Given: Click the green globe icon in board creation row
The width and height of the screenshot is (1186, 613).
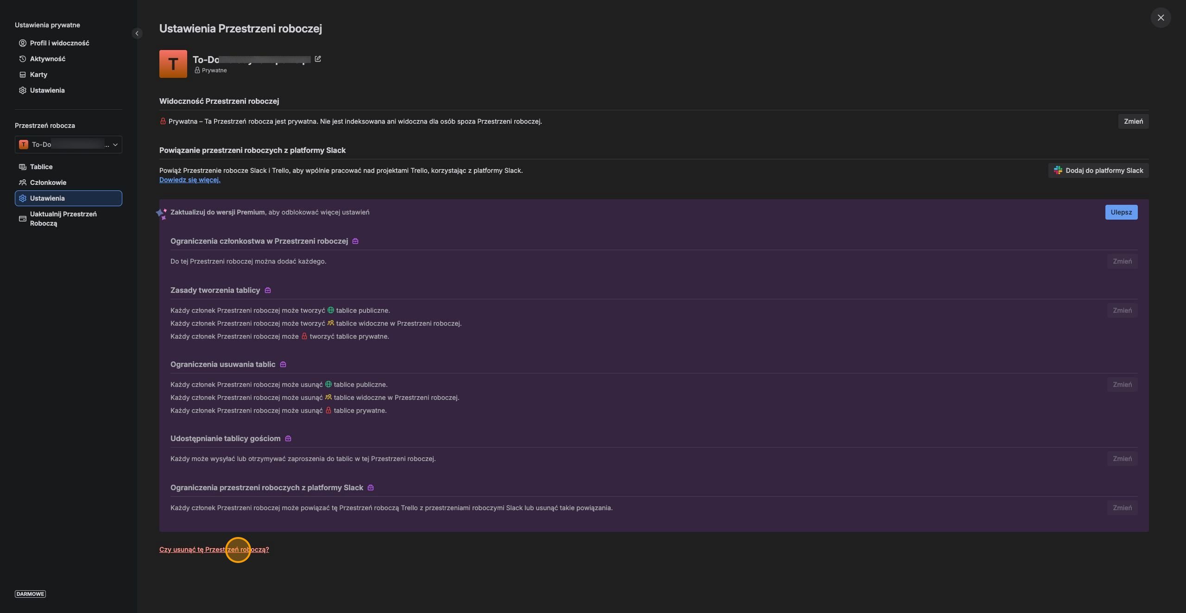Looking at the screenshot, I should coord(331,310).
